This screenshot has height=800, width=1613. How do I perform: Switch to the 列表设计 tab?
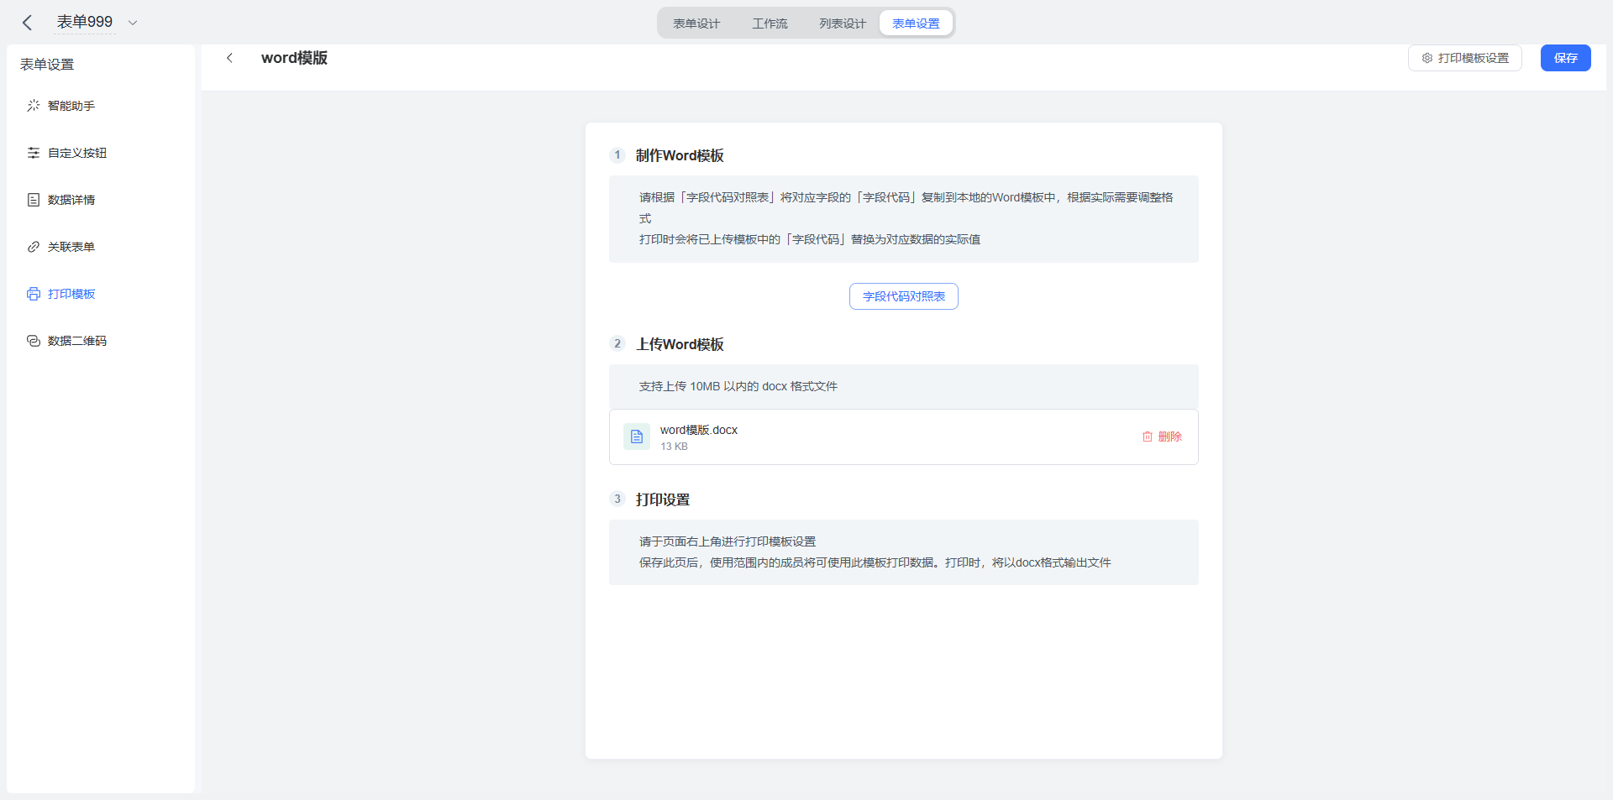(x=843, y=24)
